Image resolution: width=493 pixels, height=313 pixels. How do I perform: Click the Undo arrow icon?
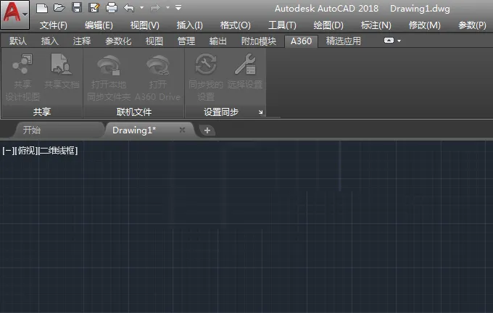(129, 7)
